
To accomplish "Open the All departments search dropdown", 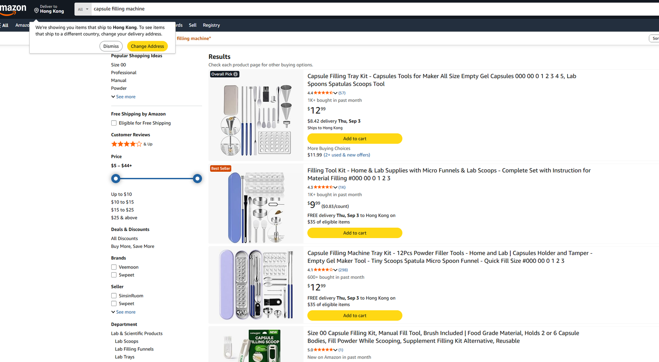I will point(83,9).
